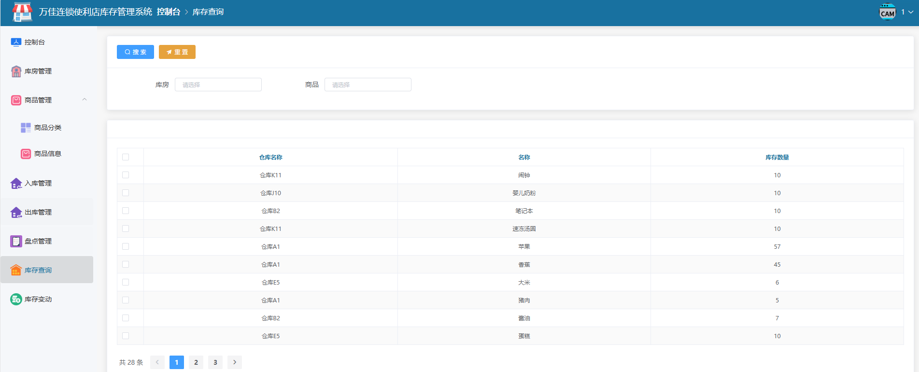919x372 pixels.
Task: Click the 库存变动 green coin icon
Action: [x=16, y=299]
